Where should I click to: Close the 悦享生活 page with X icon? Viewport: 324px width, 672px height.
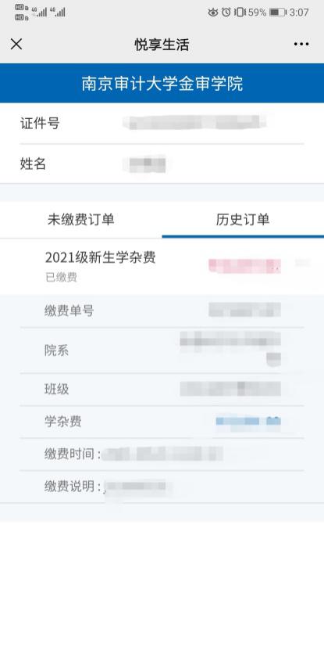tap(16, 44)
